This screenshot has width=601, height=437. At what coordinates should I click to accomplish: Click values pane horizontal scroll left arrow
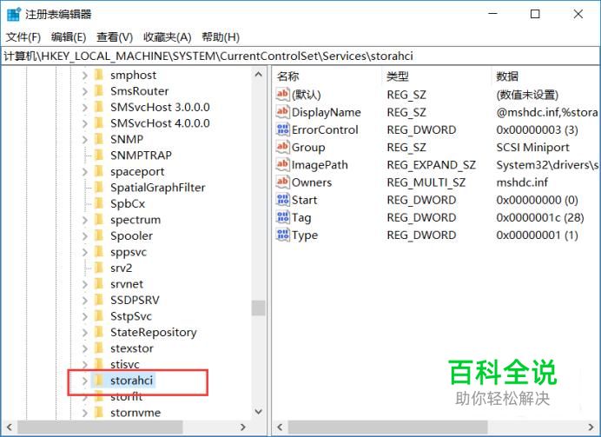tap(280, 427)
